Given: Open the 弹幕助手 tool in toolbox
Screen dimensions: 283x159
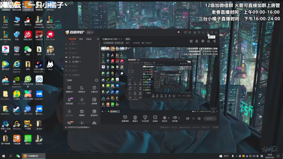Looking at the screenshot, I should (69, 89).
